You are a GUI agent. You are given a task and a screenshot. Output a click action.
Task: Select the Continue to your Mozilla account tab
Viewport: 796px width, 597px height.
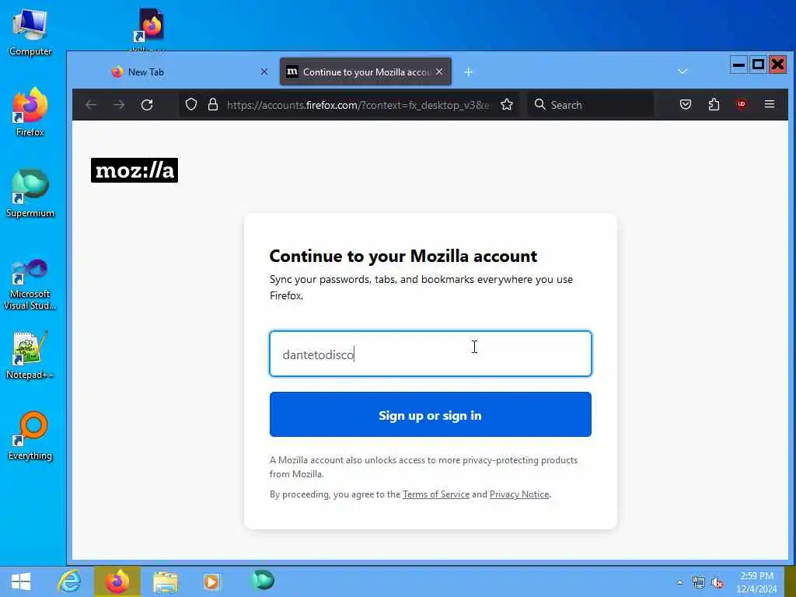(x=365, y=72)
